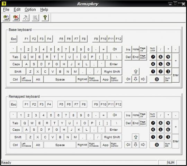Select numpad 2 on the Remapped keyboard

[x=161, y=137]
